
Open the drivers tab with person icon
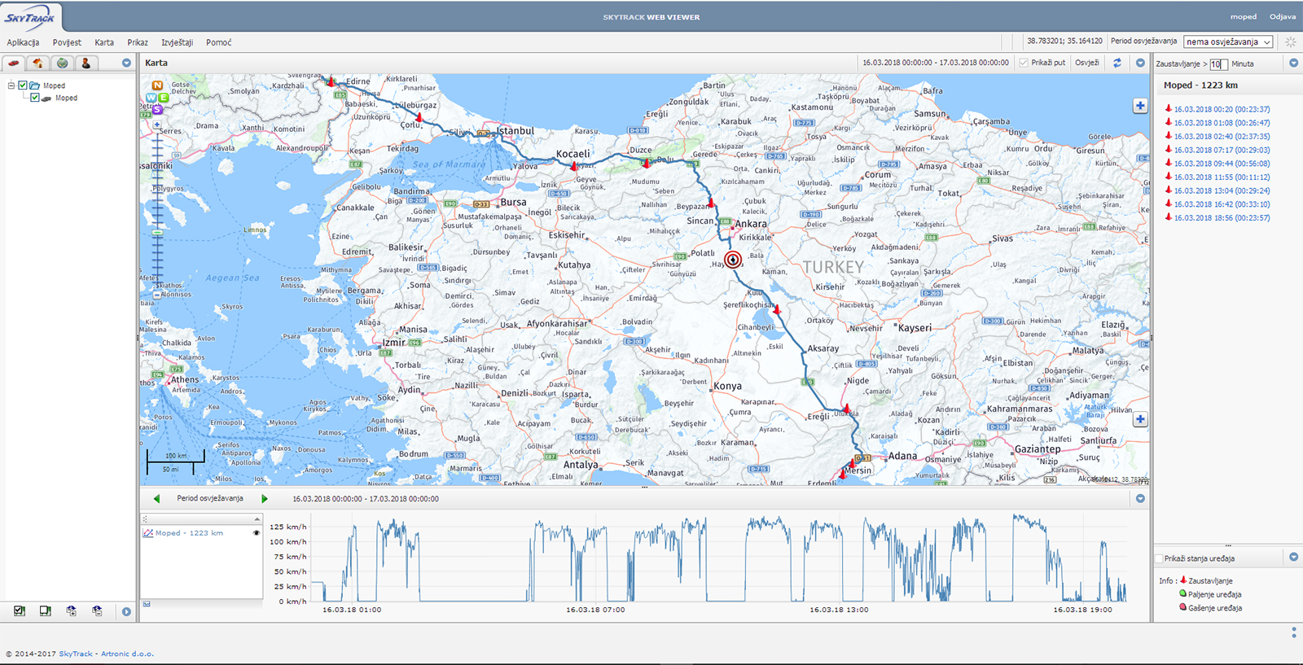tap(86, 63)
